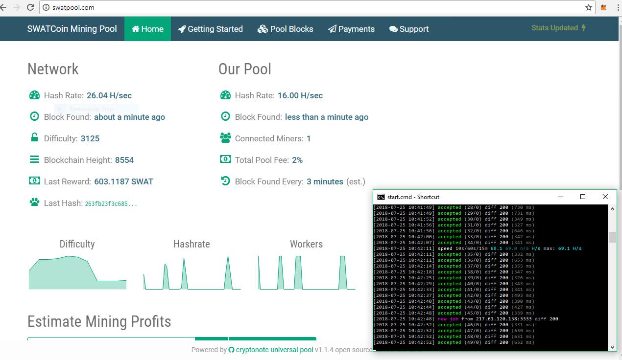Click the start.cmd window title icon

[x=381, y=197]
